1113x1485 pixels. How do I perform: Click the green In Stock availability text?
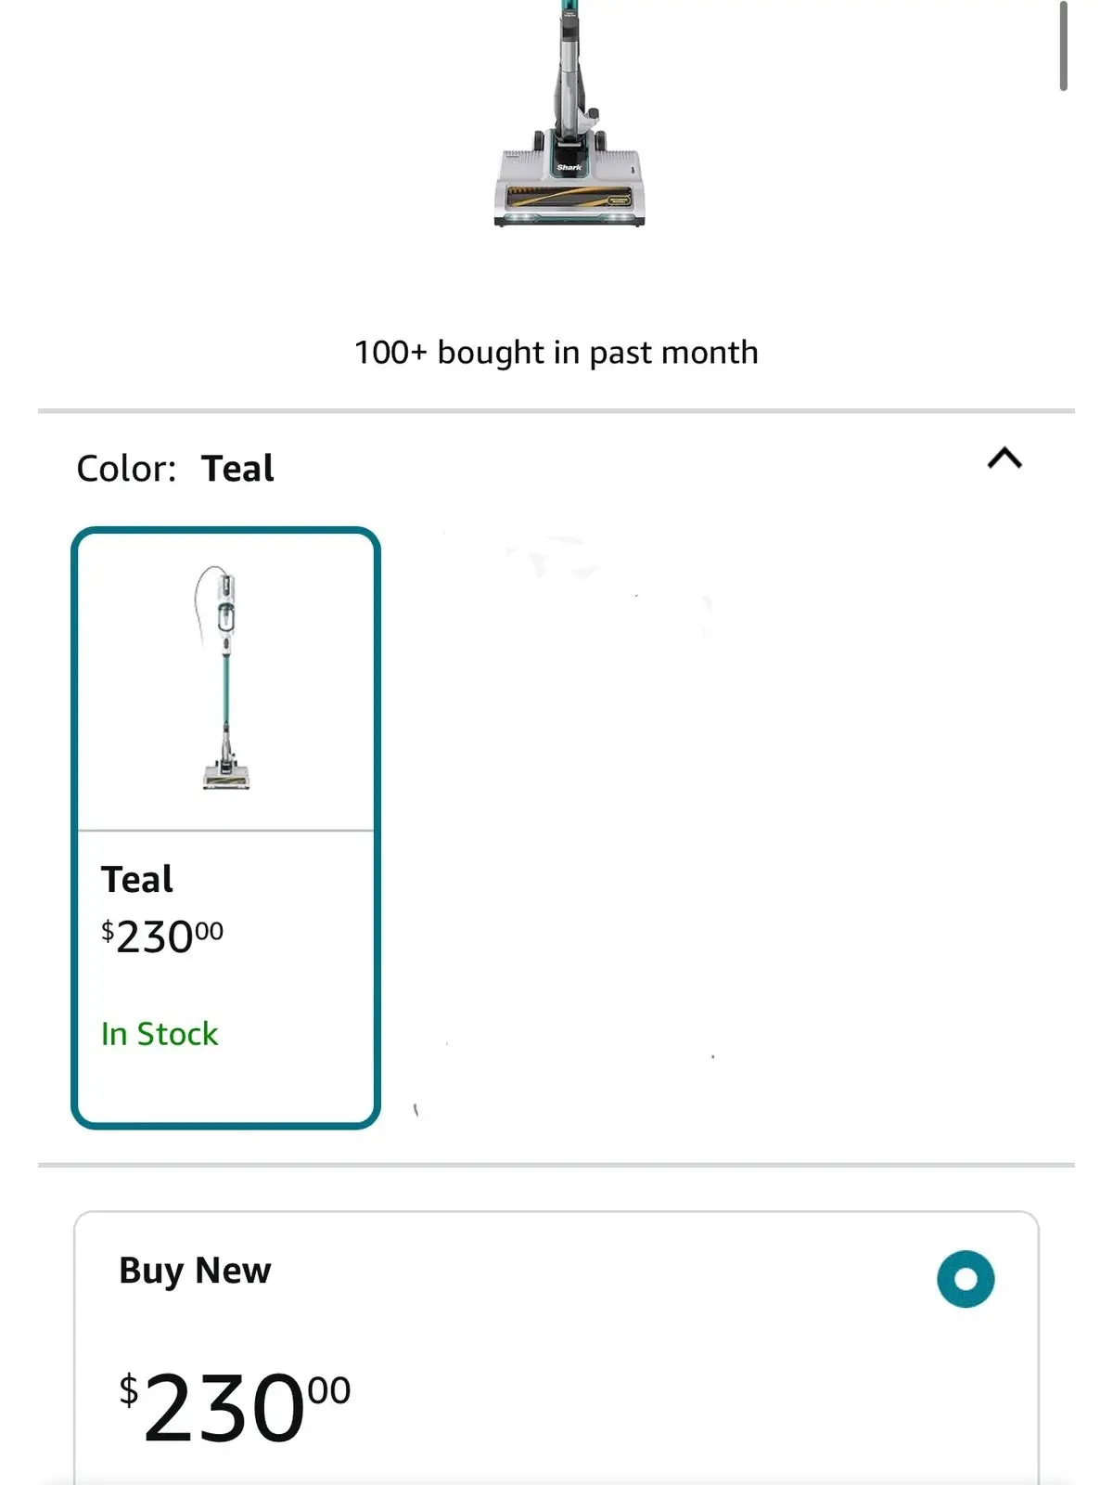159,1033
